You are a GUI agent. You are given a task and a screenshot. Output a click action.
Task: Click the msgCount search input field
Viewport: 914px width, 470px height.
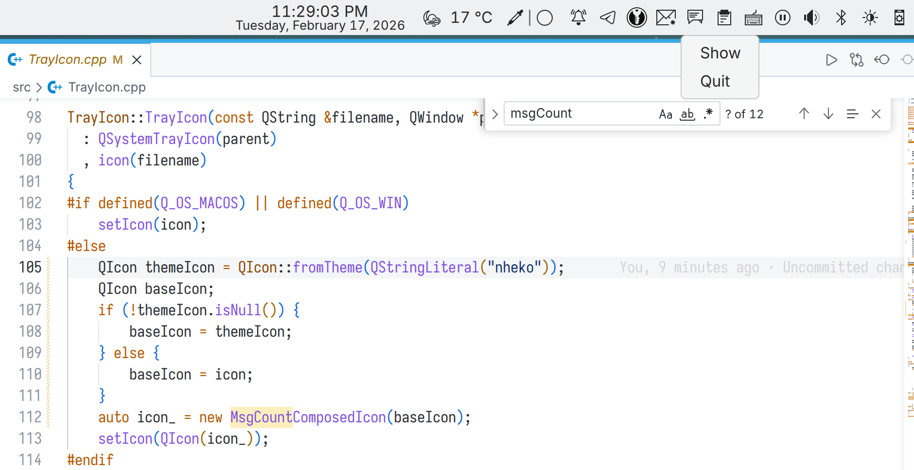[579, 114]
